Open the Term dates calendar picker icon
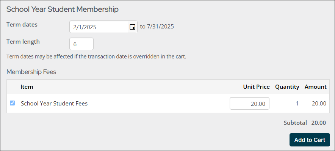This screenshot has height=151, width=335. pyautogui.click(x=133, y=27)
